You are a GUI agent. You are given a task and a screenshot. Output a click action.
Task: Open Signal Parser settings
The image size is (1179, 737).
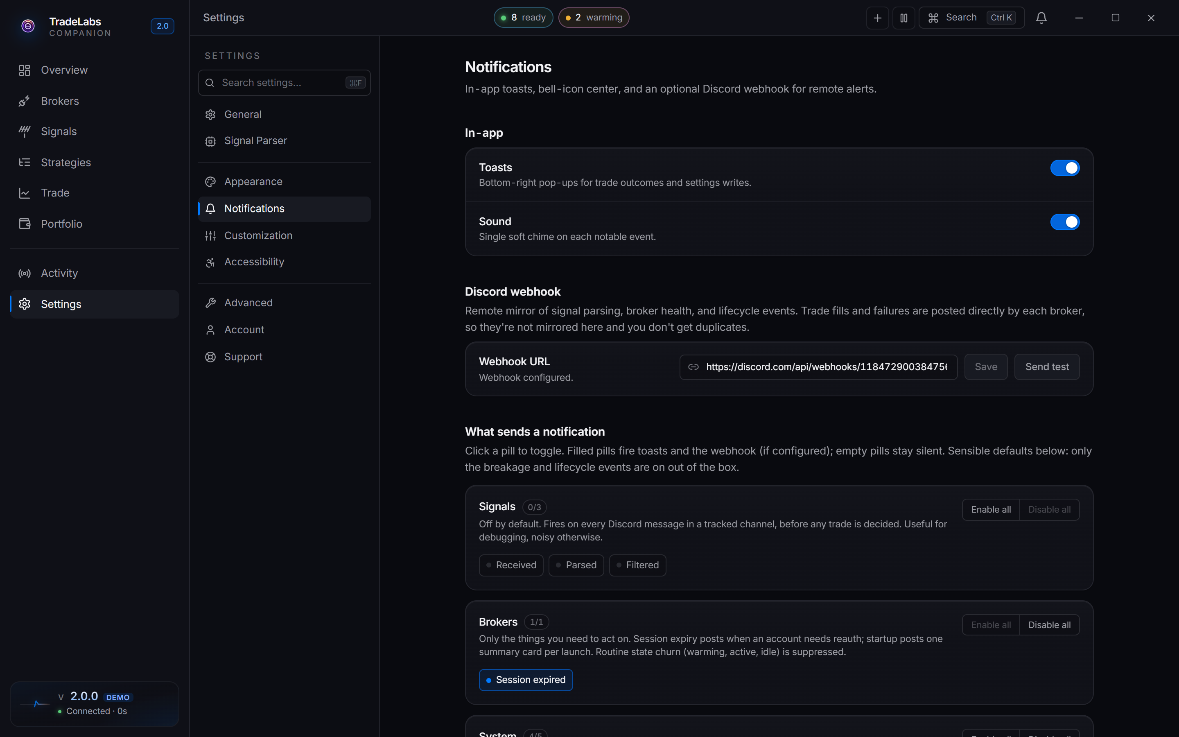[x=284, y=141]
